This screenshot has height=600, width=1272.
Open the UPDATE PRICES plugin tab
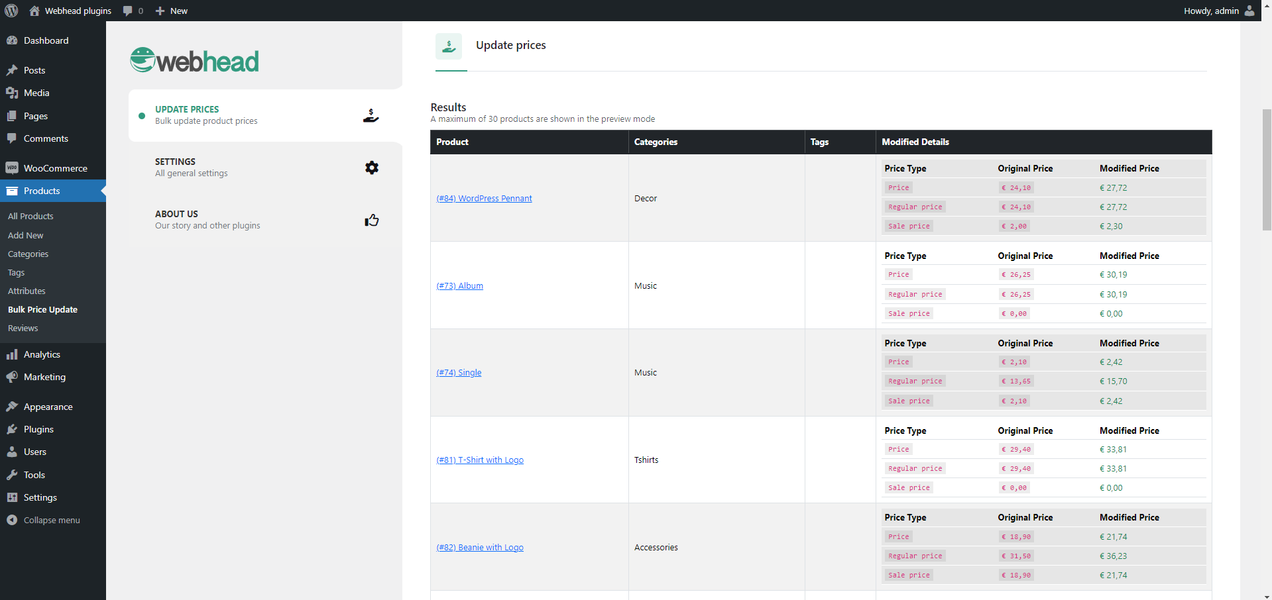[265, 115]
